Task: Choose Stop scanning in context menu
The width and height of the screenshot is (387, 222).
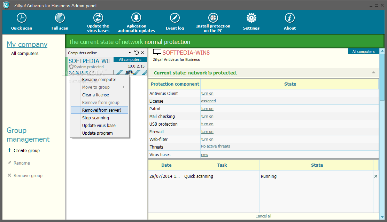Action: [99, 118]
